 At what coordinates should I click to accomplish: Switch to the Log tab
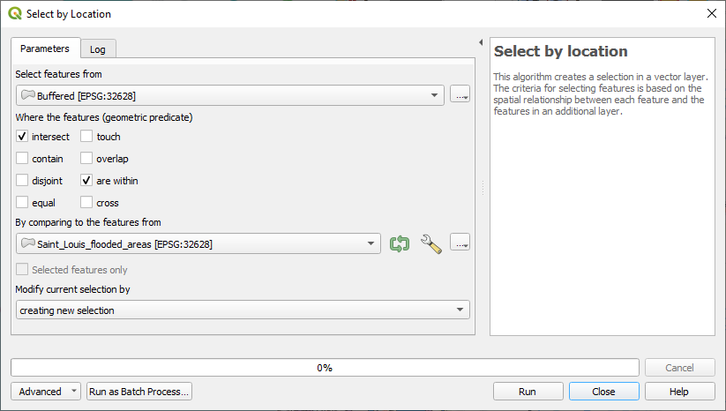[98, 49]
